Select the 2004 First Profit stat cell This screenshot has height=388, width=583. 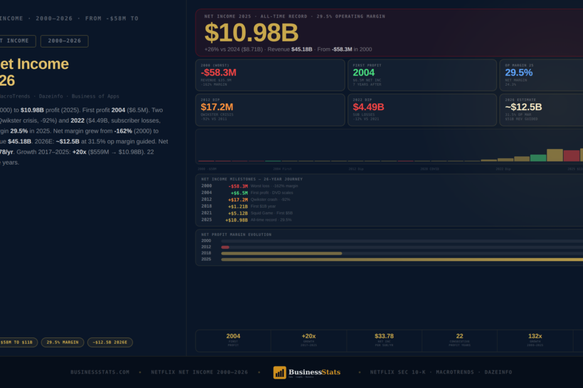pyautogui.click(x=233, y=340)
